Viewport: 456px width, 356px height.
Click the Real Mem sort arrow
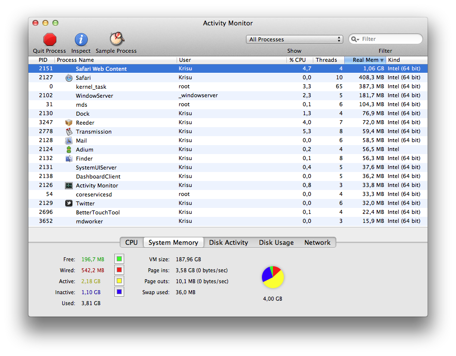[382, 60]
